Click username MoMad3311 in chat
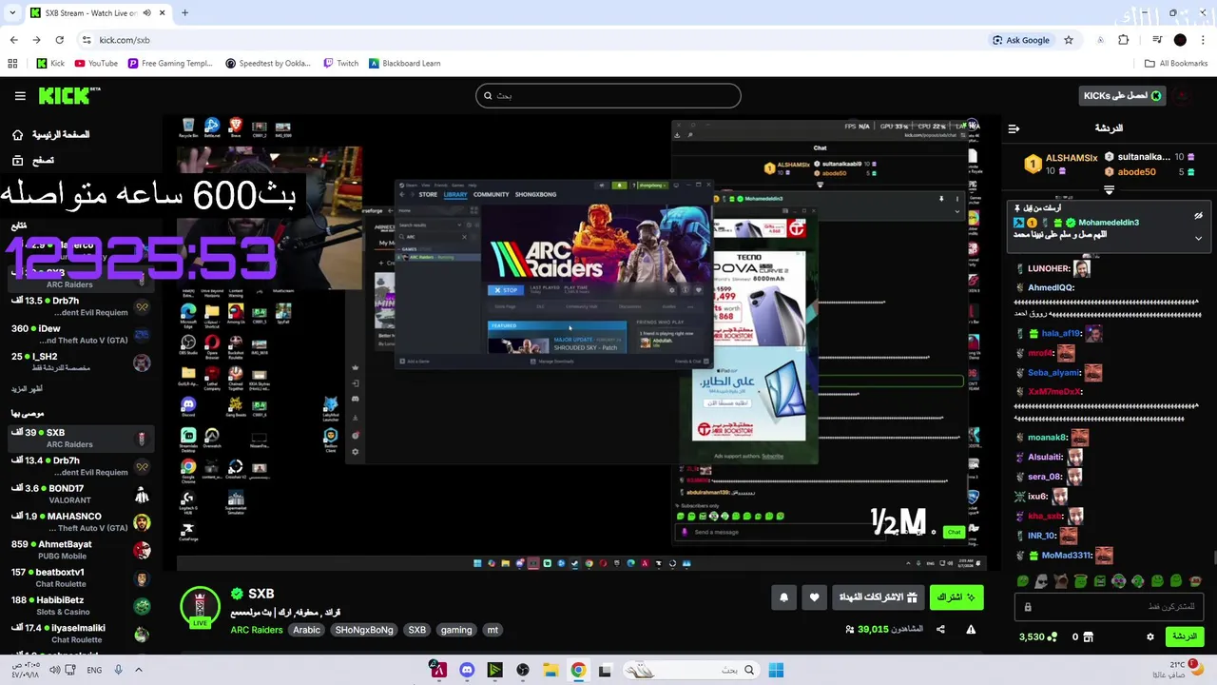The height and width of the screenshot is (685, 1217). pos(1065,556)
